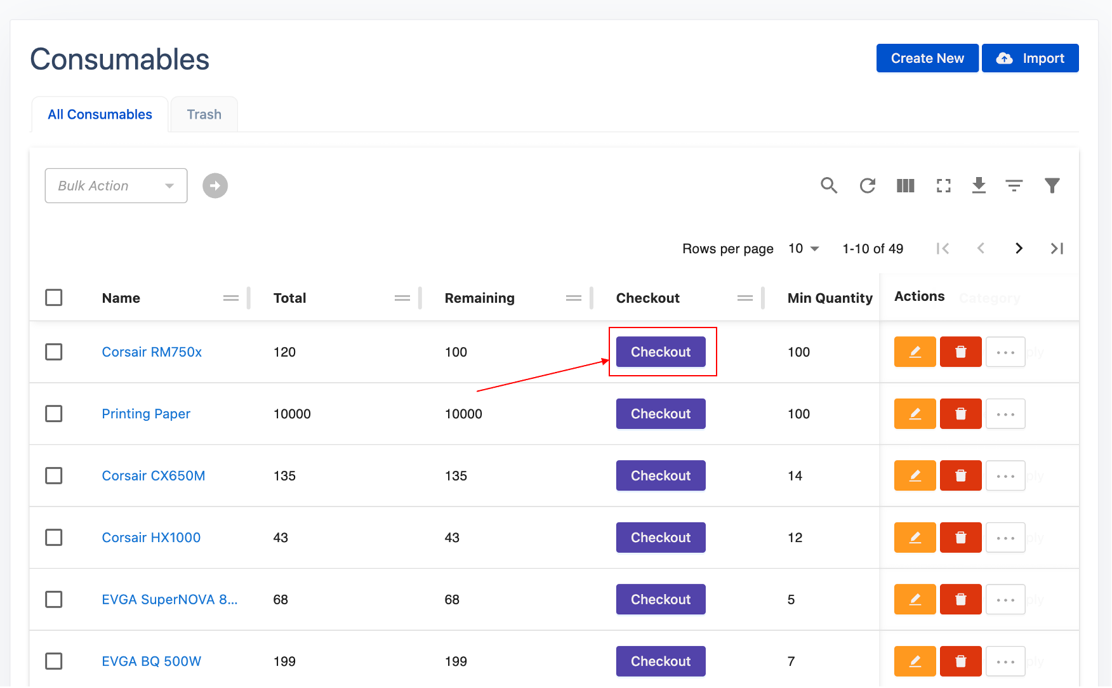Edit the EVGA SuperNOVA row
1112x688 pixels.
(x=915, y=599)
